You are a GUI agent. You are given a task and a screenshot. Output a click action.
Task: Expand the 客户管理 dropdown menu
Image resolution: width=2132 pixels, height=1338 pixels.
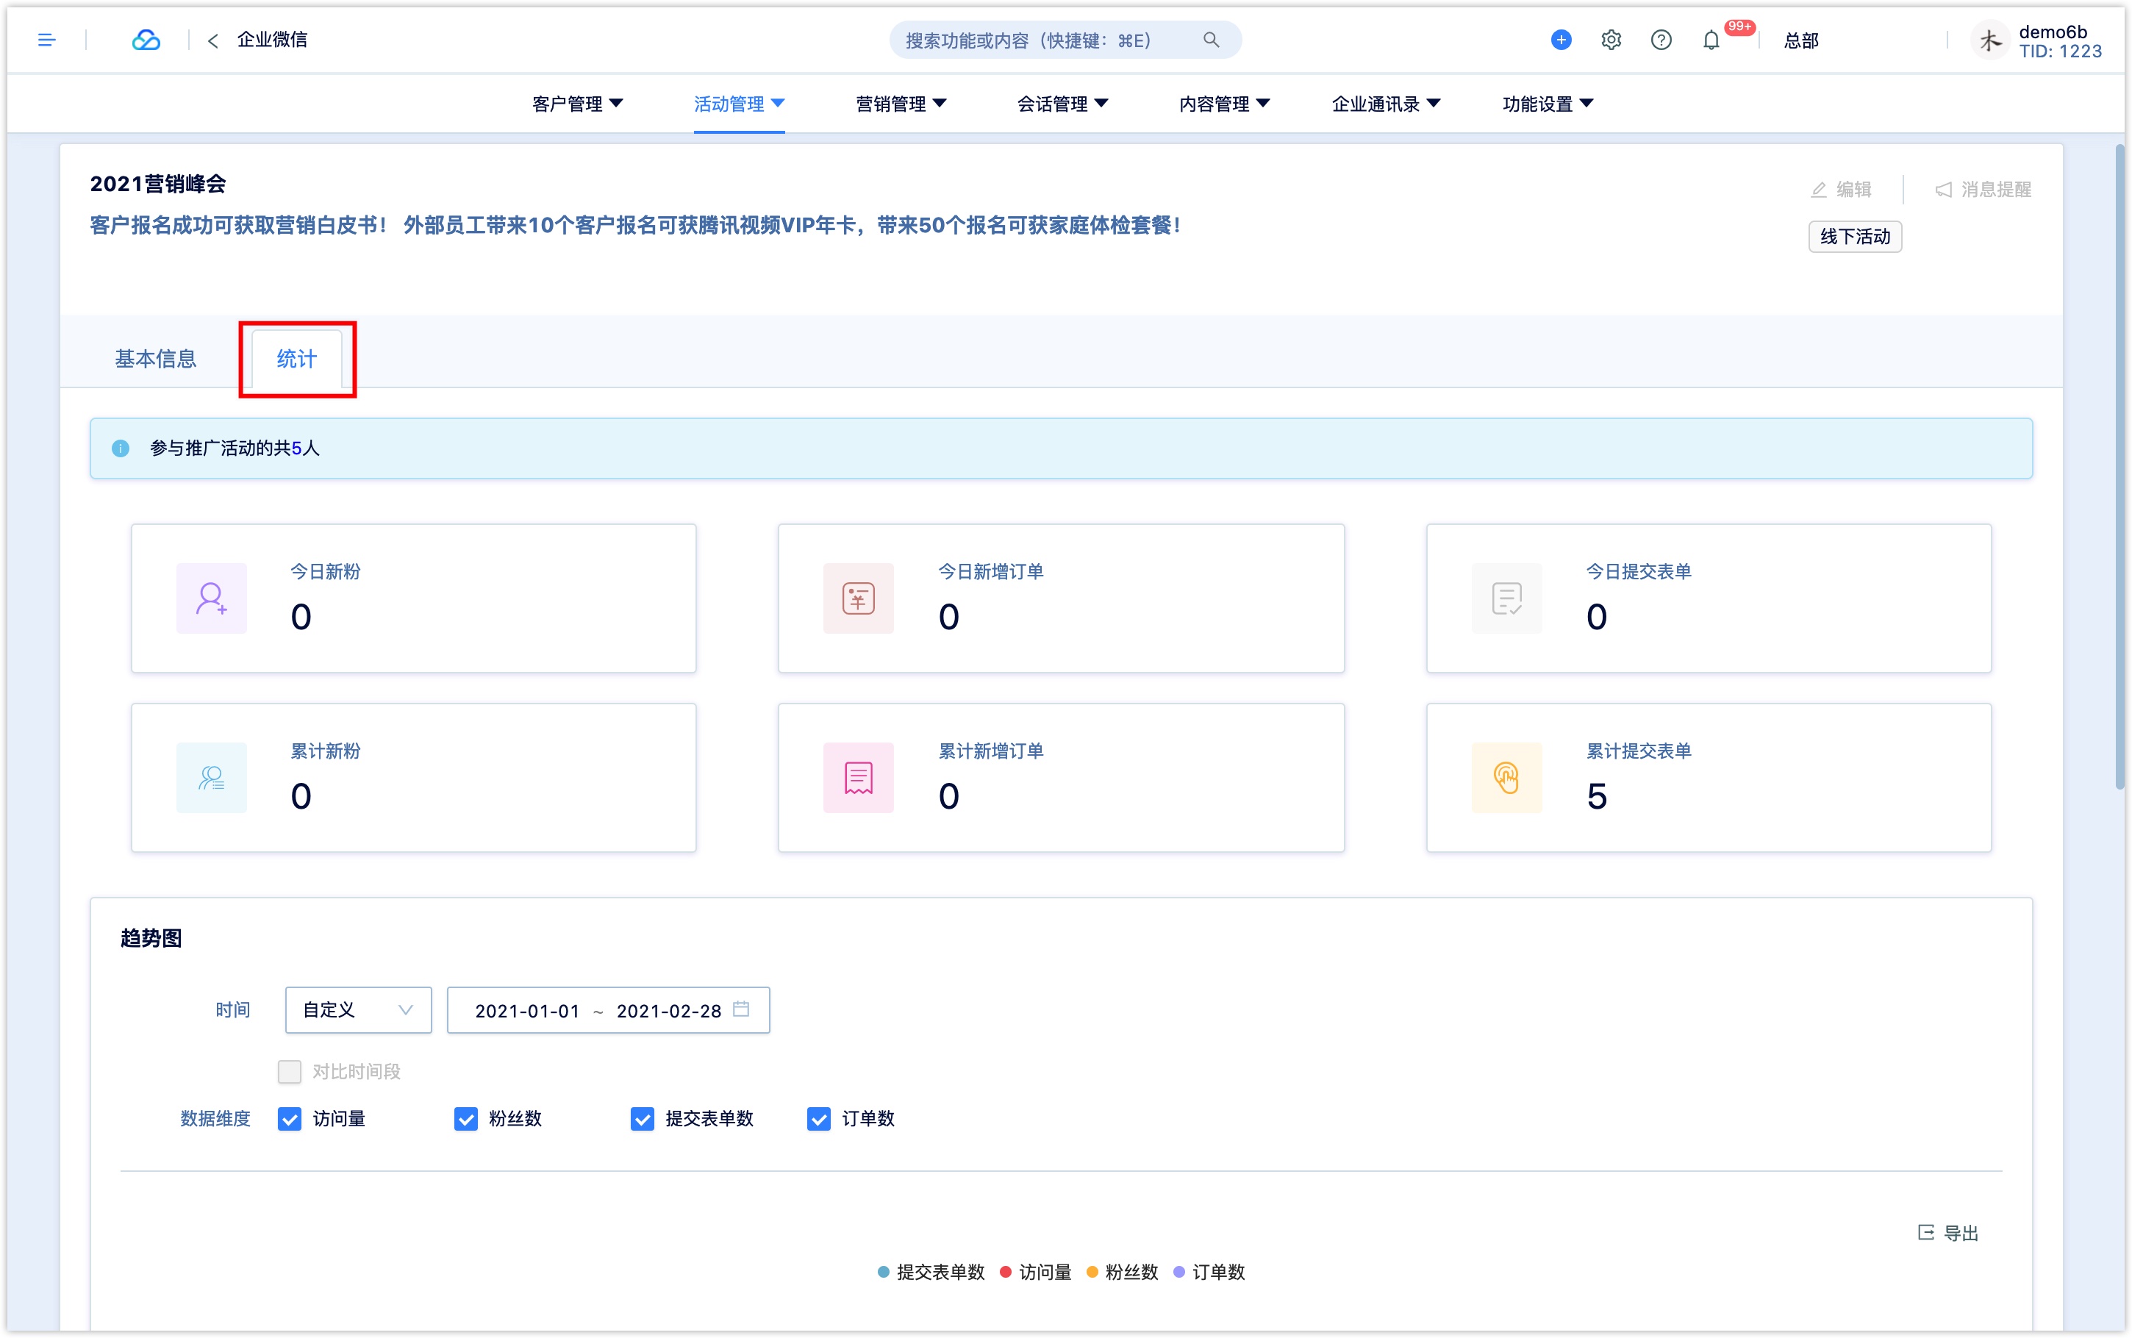click(577, 104)
